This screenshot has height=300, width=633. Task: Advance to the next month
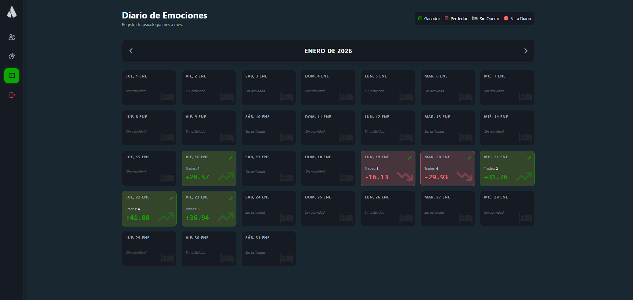[526, 51]
